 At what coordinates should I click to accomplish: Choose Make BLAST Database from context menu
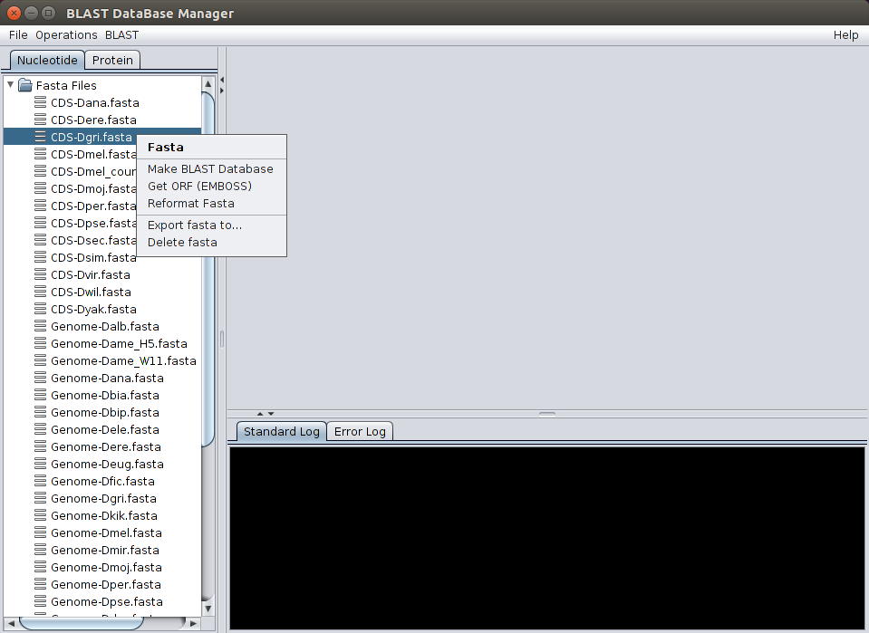tap(211, 169)
